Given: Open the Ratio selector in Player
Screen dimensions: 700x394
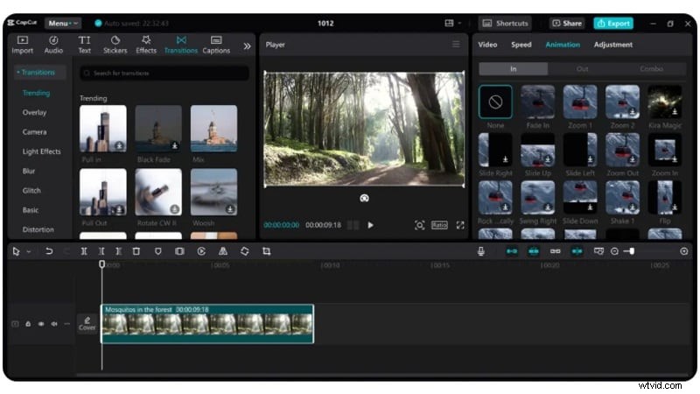Looking at the screenshot, I should 439,225.
